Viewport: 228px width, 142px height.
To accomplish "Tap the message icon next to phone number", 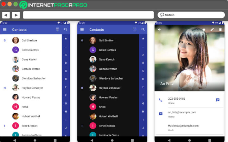I will coord(218,100).
